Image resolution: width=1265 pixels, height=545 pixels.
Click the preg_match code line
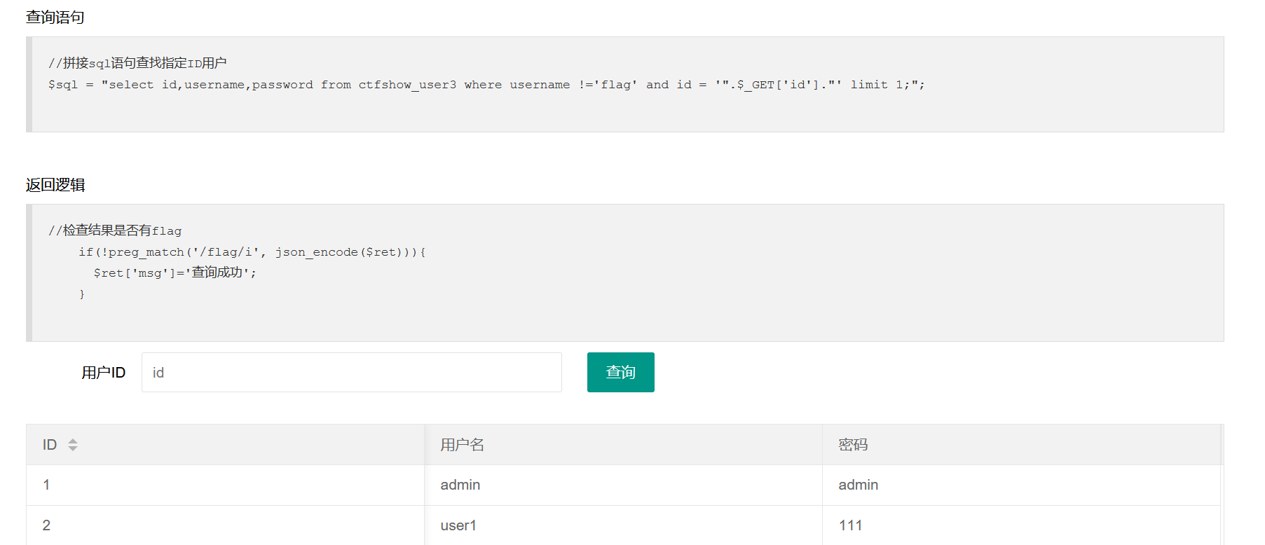252,252
